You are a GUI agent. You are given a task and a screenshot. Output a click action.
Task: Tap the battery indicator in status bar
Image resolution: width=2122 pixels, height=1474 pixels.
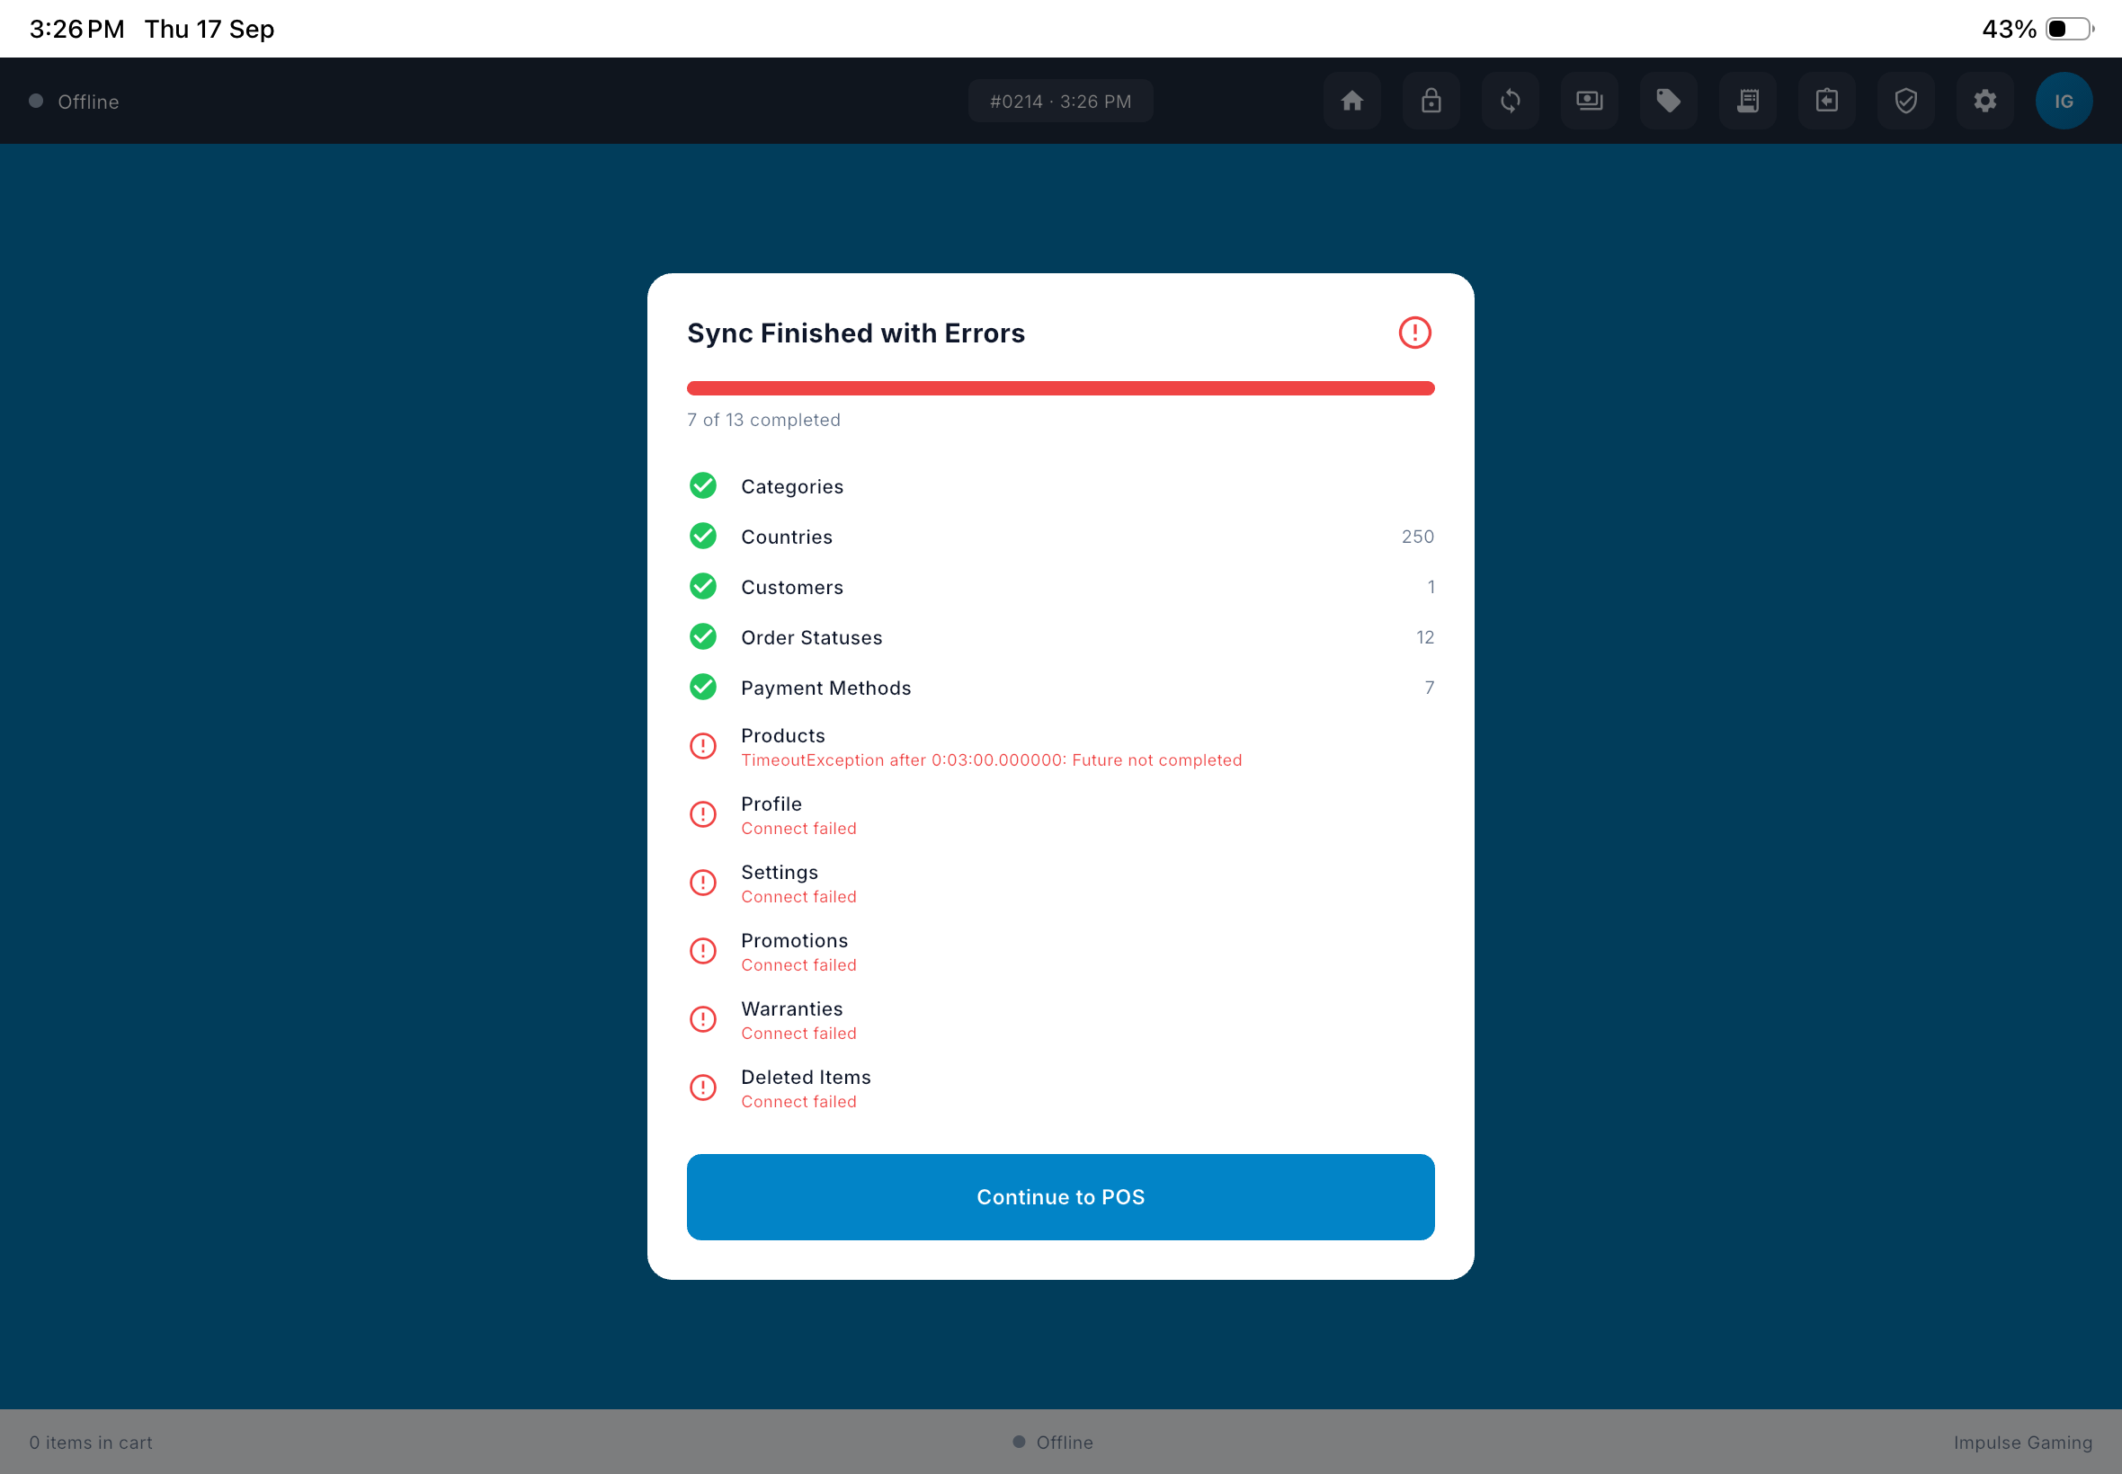tap(2070, 29)
